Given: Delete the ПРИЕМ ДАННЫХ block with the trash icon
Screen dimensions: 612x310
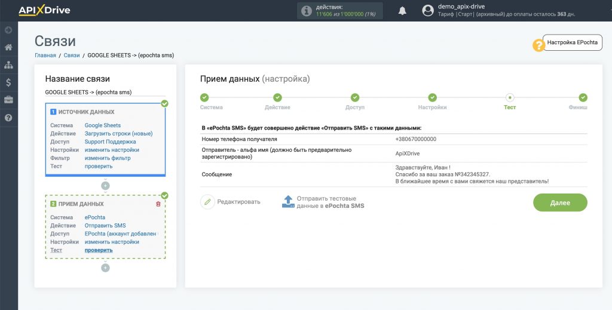Looking at the screenshot, I should pos(158,204).
